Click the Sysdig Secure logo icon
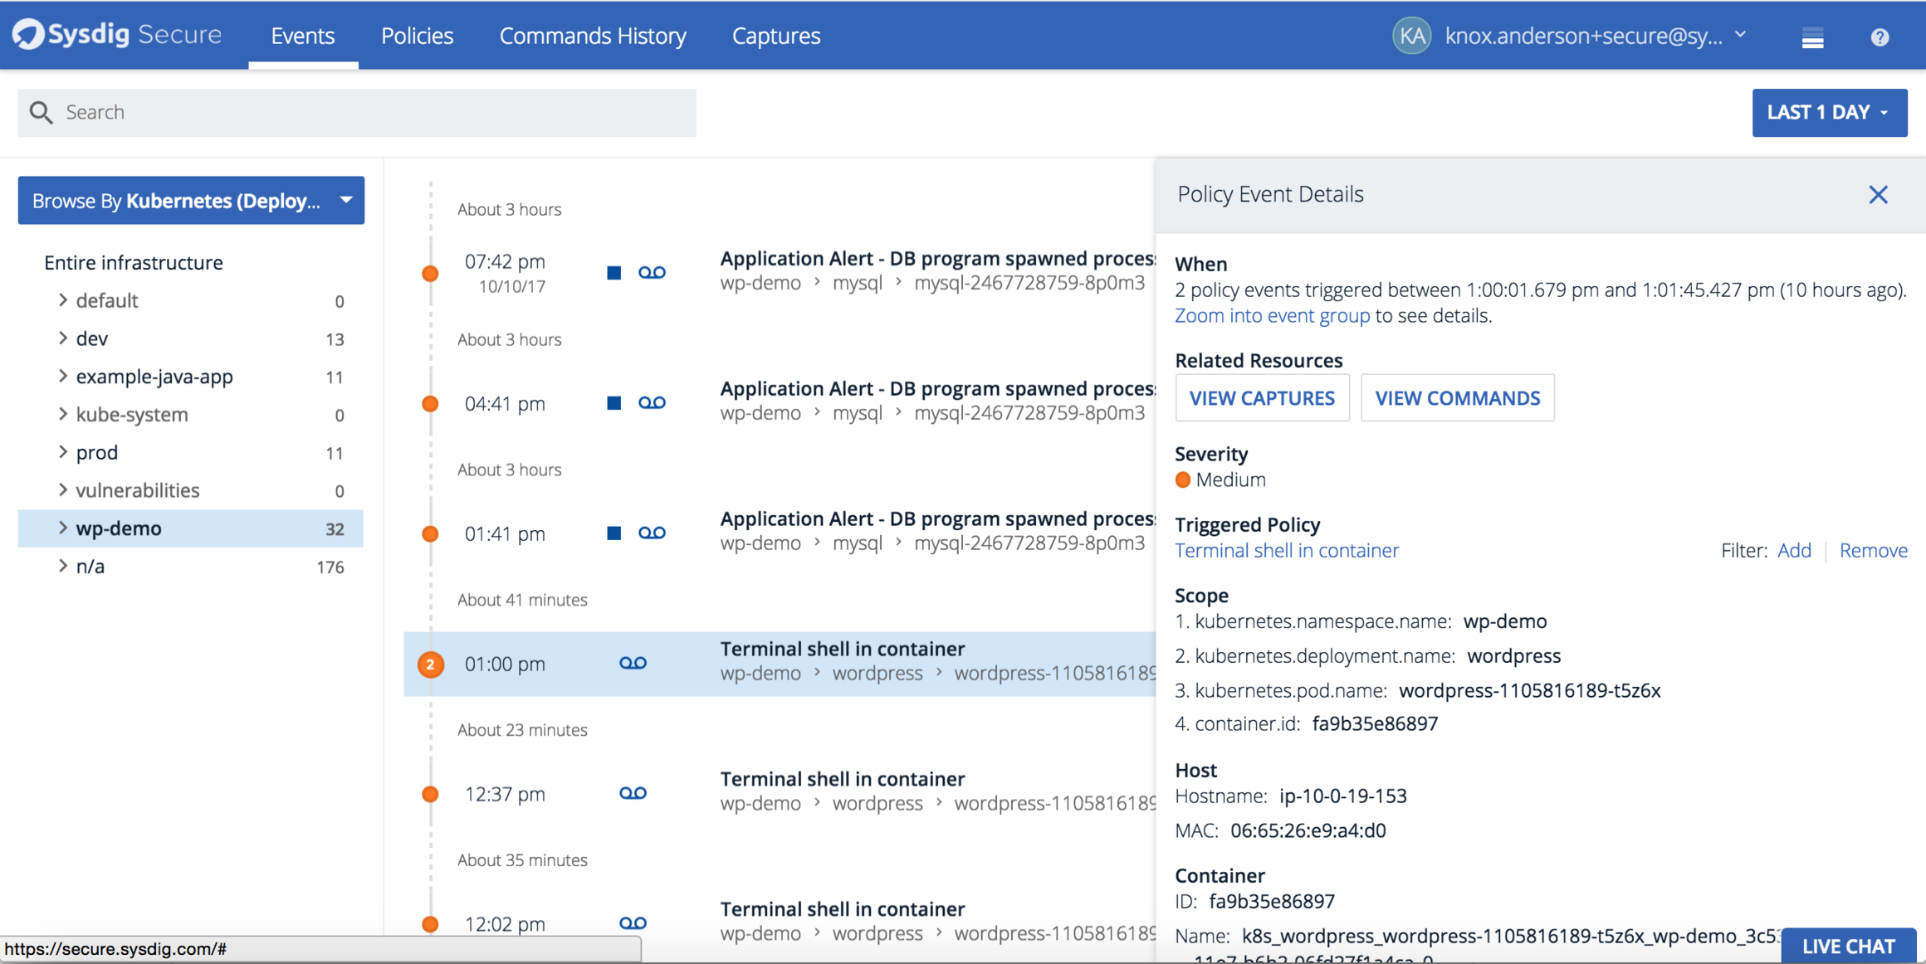Screen dimensions: 1926x964 click(28, 35)
